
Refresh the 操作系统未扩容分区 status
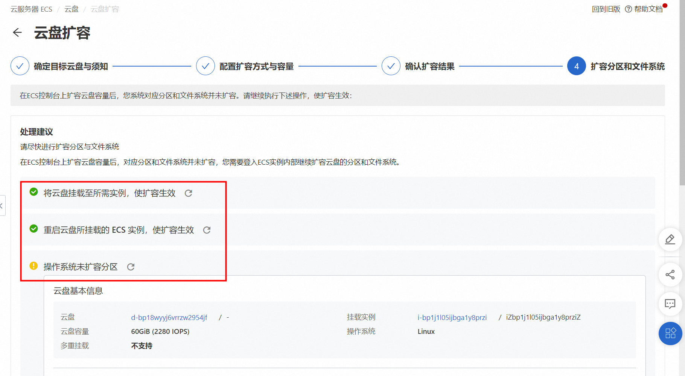coord(131,267)
